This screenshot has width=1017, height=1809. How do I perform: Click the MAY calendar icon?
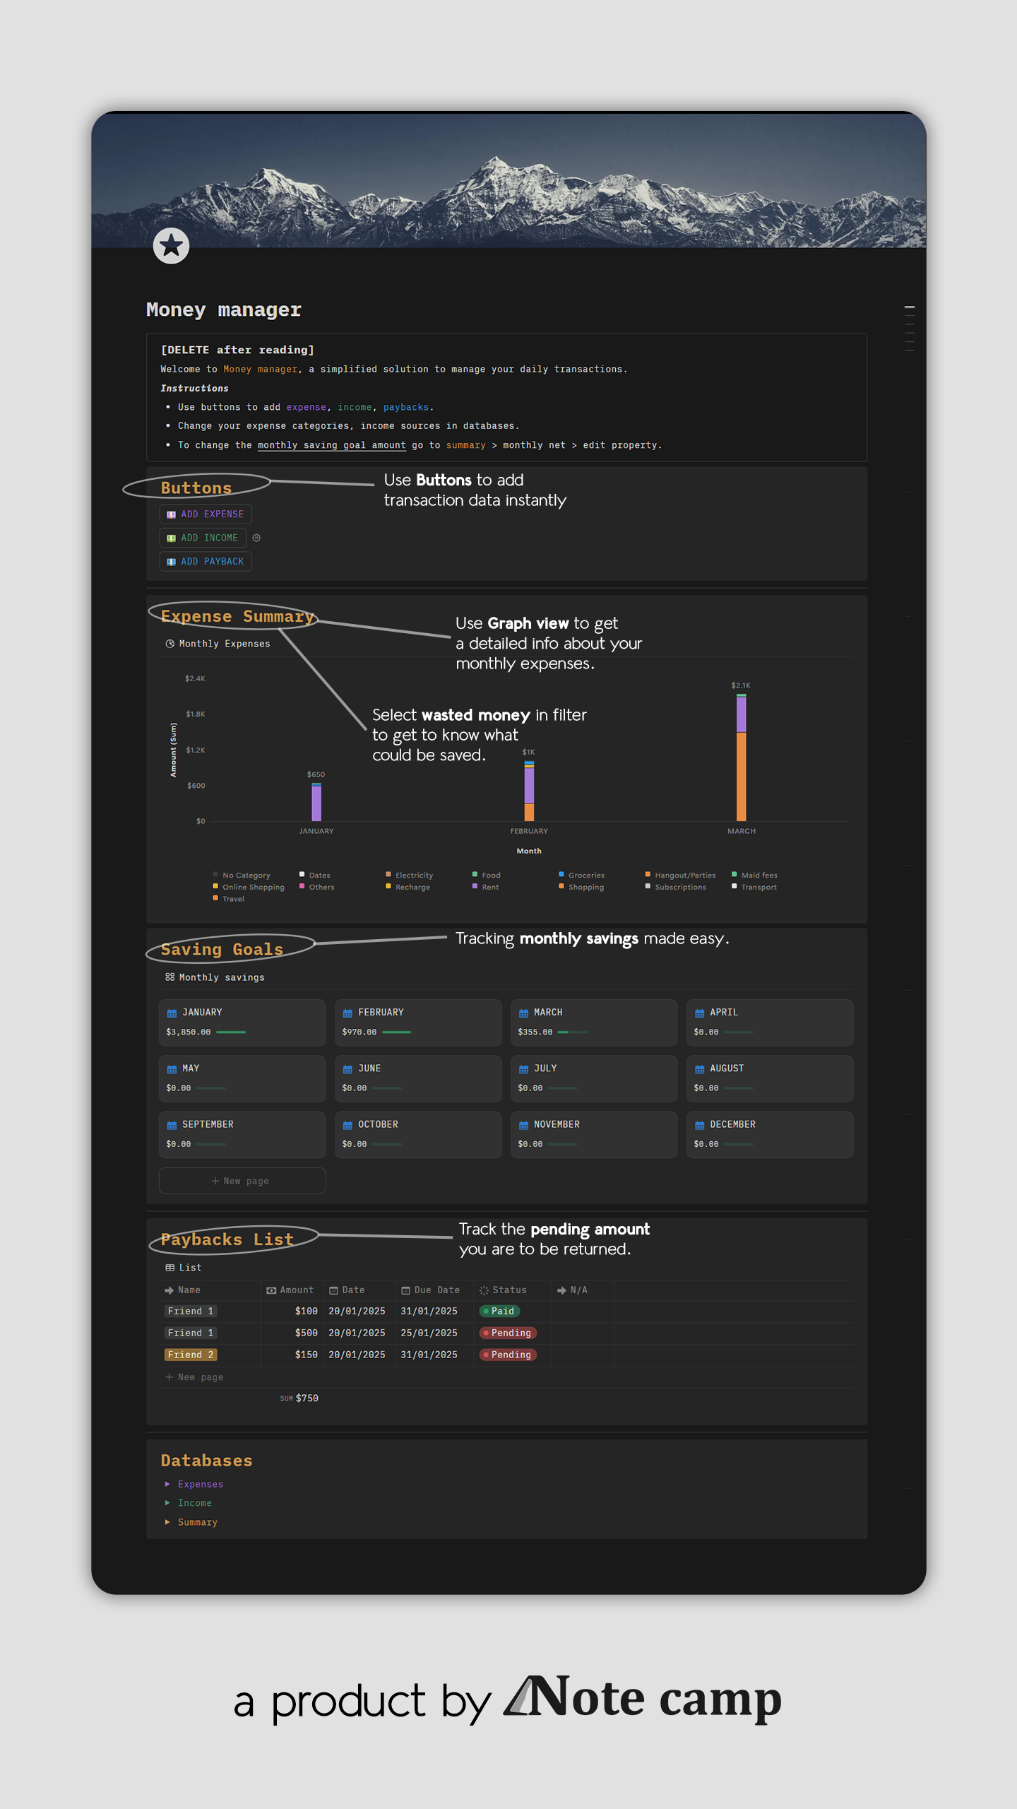pos(172,1069)
